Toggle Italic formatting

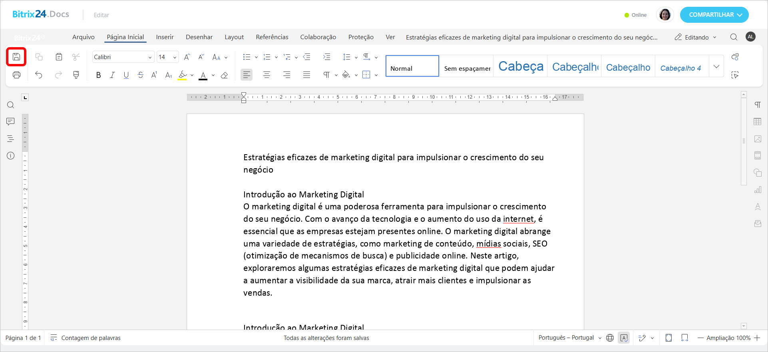tap(112, 75)
